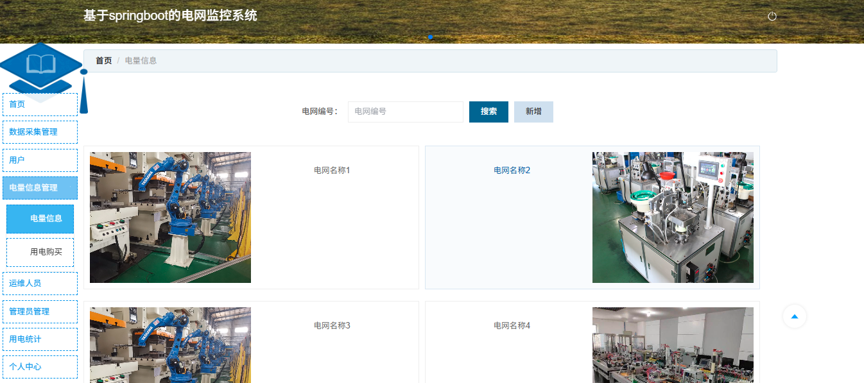Open the 用电购买 submenu item
The height and width of the screenshot is (383, 864).
(40, 252)
